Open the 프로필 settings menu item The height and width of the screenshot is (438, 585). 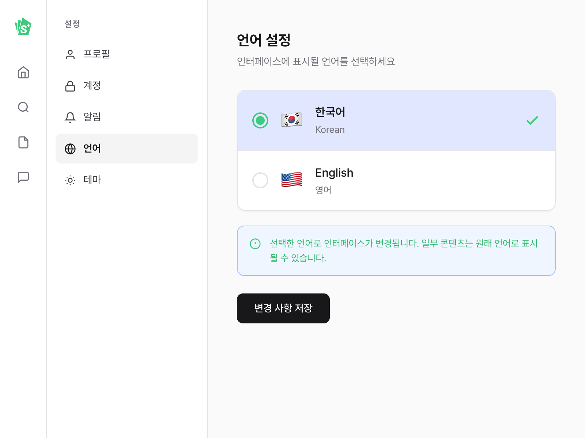point(97,54)
